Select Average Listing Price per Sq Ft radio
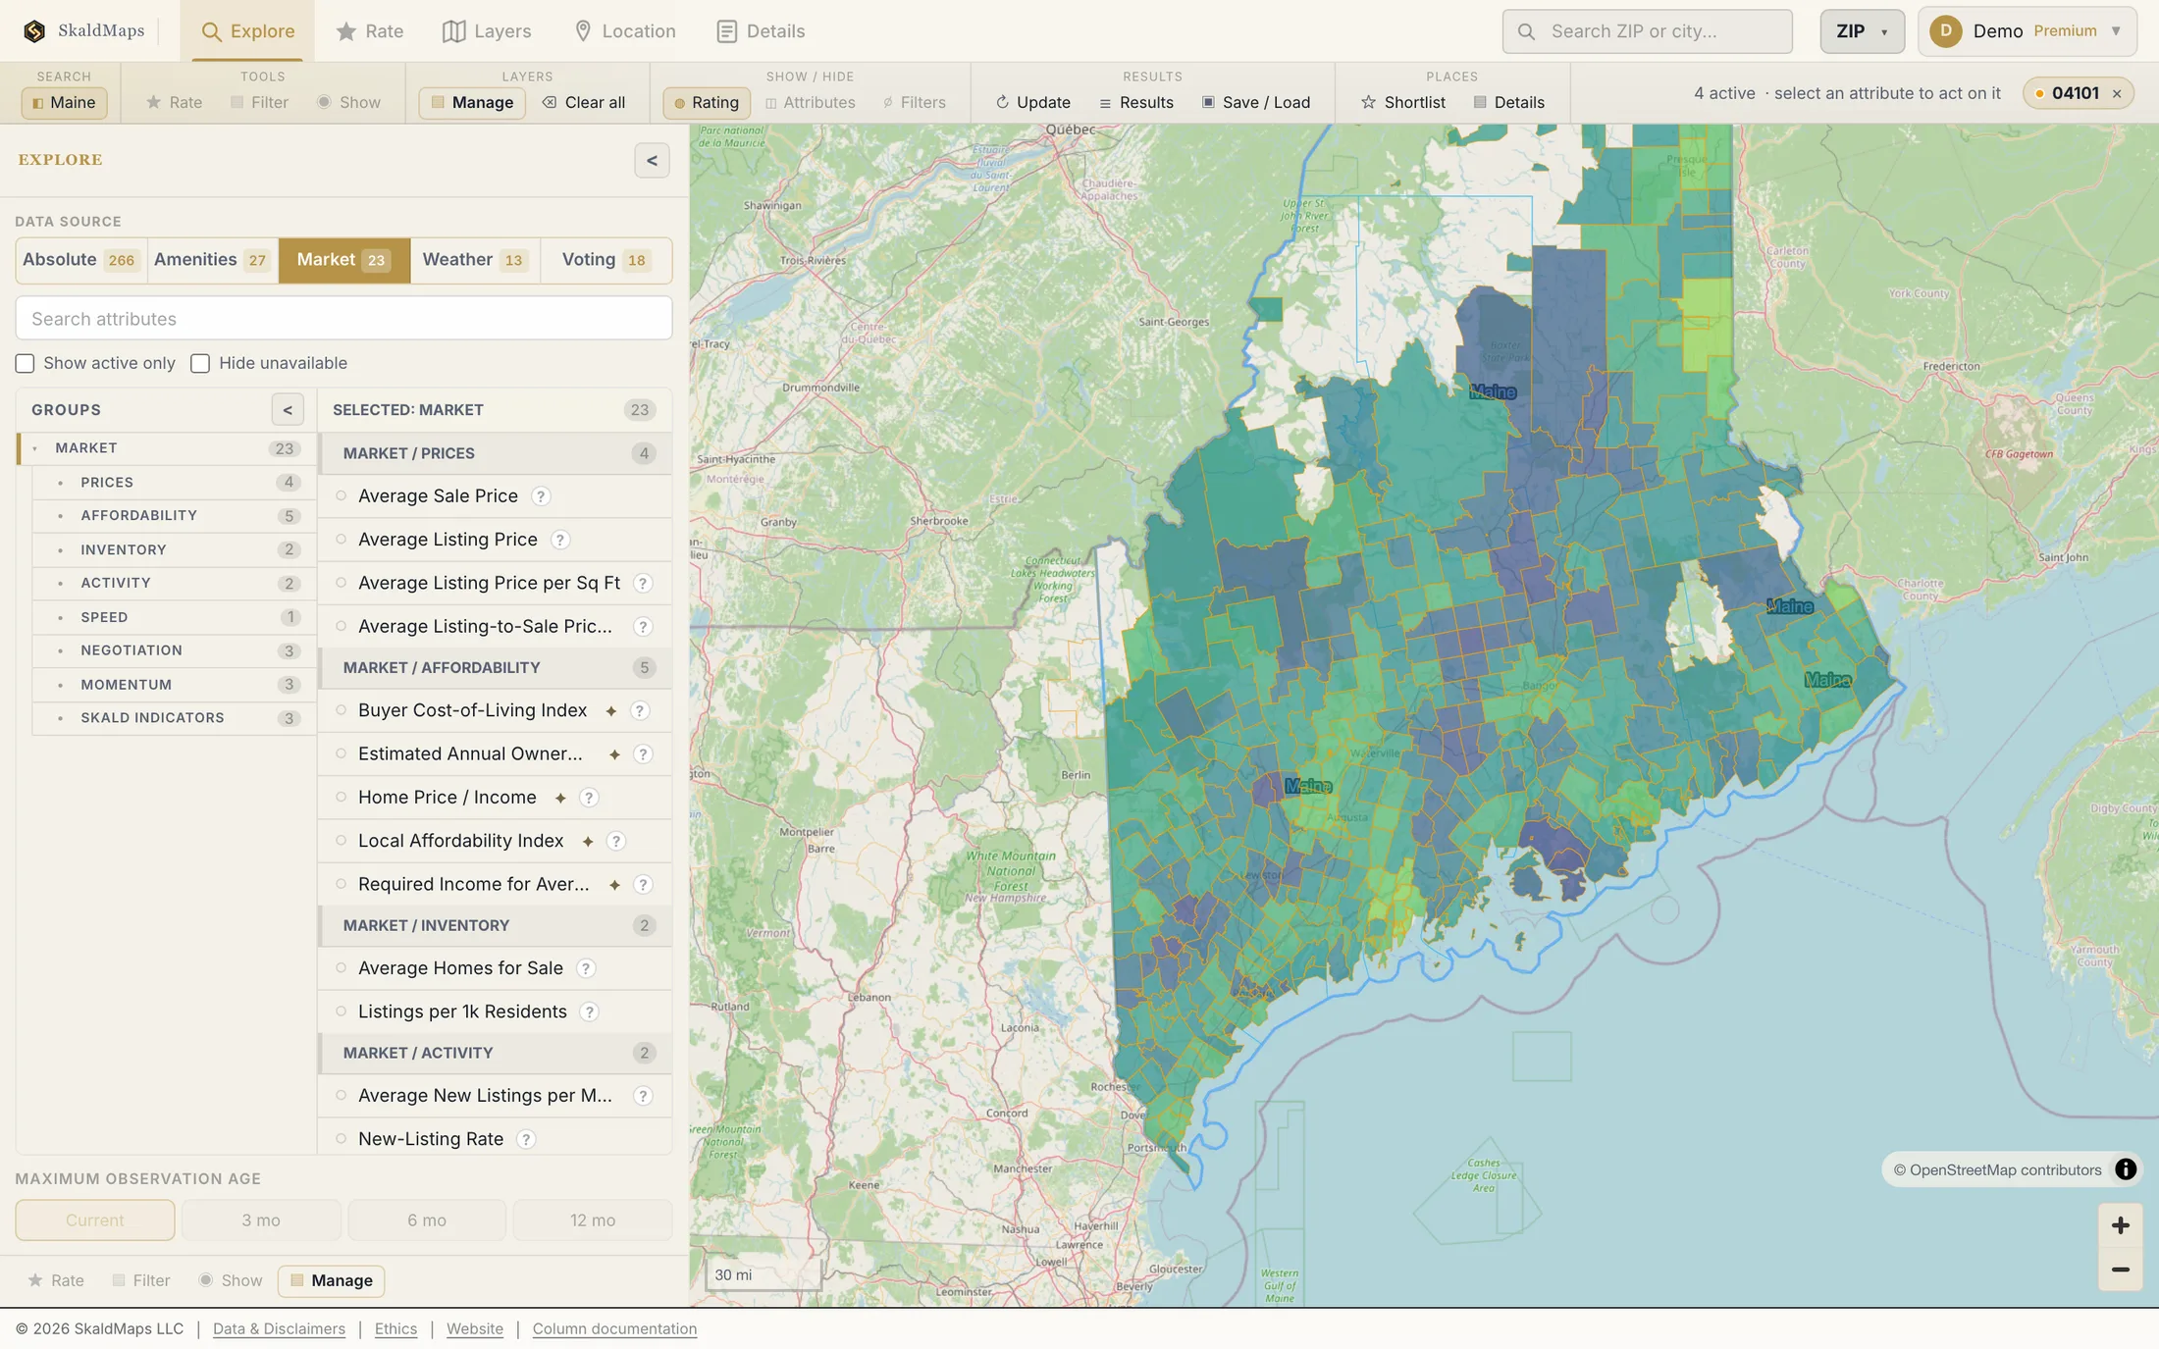Image resolution: width=2159 pixels, height=1349 pixels. pos(341,583)
